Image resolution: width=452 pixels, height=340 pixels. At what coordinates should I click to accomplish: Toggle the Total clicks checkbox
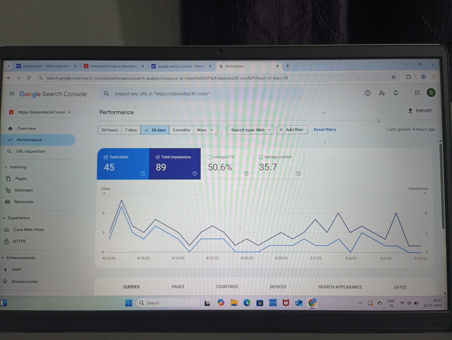pyautogui.click(x=106, y=157)
